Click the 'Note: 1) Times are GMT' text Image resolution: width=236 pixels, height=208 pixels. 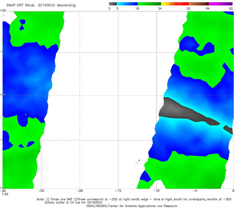pyautogui.click(x=55, y=199)
